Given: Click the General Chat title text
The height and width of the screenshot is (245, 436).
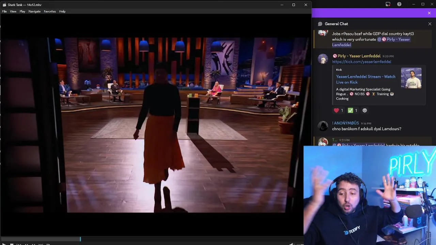Looking at the screenshot, I should click(x=336, y=24).
